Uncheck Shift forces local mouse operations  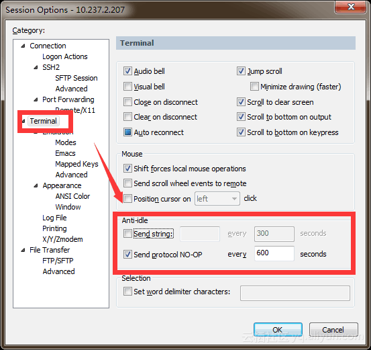point(127,169)
